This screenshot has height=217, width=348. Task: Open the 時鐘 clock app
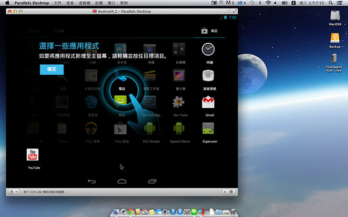(208, 50)
